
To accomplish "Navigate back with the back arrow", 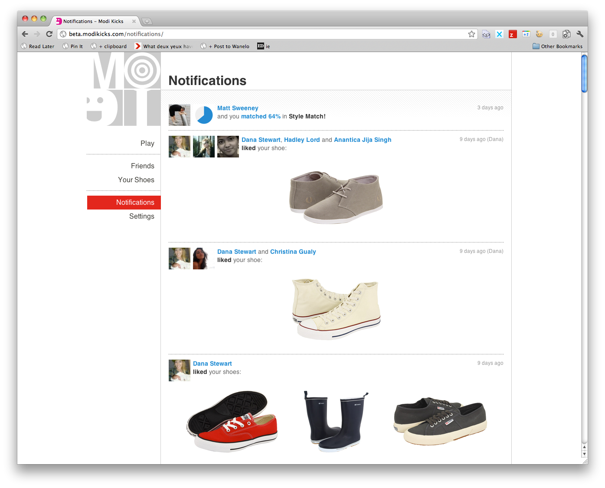I will pos(25,34).
